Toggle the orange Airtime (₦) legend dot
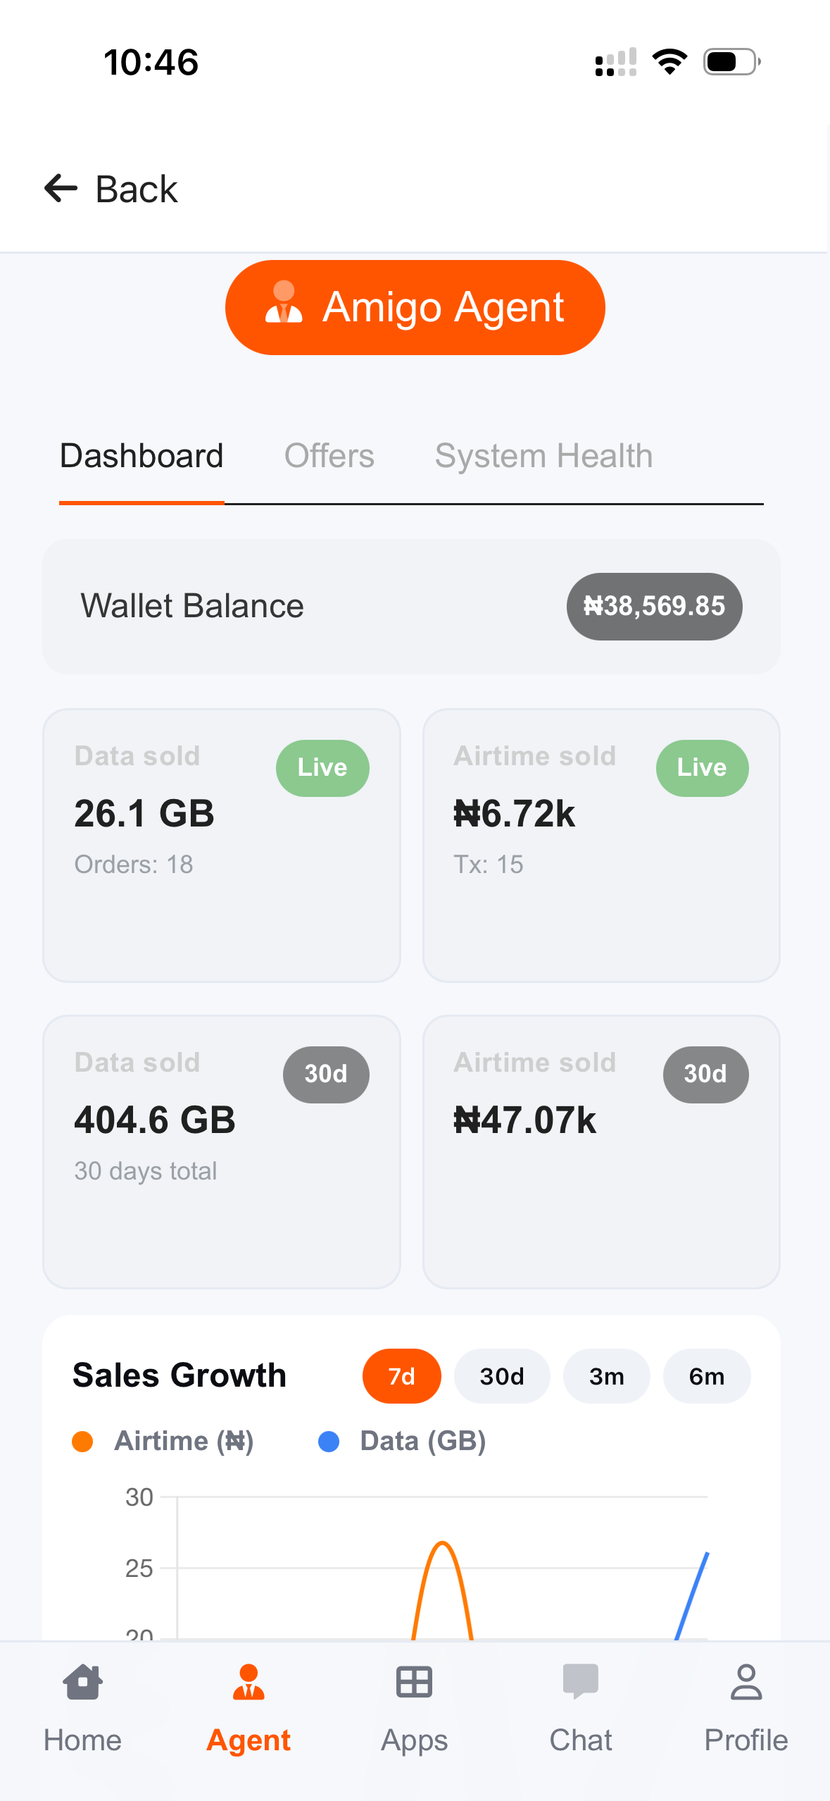Viewport: 830px width, 1801px height. (82, 1442)
